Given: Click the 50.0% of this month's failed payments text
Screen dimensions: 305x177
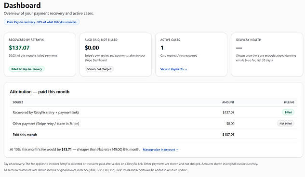Looking at the screenshot, I should 33,56.
